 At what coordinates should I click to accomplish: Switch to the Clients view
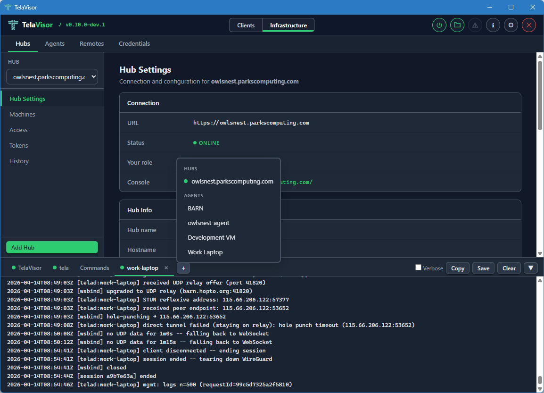click(x=246, y=25)
